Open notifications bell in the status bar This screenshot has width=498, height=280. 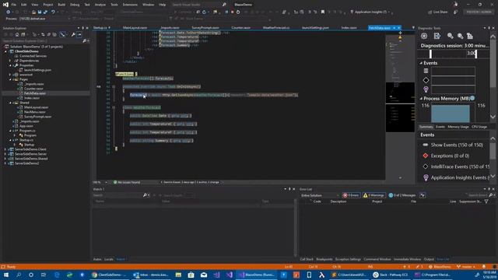point(484,267)
